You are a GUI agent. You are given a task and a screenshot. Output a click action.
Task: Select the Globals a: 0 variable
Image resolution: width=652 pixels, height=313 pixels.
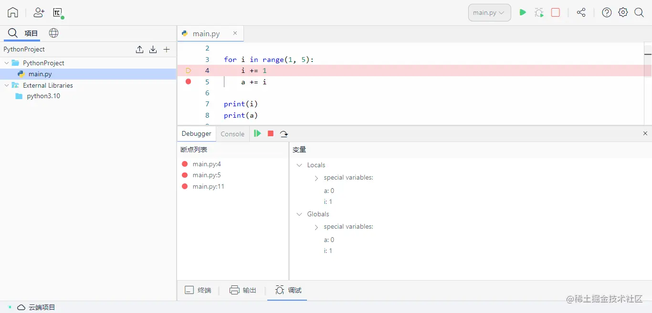click(x=329, y=240)
